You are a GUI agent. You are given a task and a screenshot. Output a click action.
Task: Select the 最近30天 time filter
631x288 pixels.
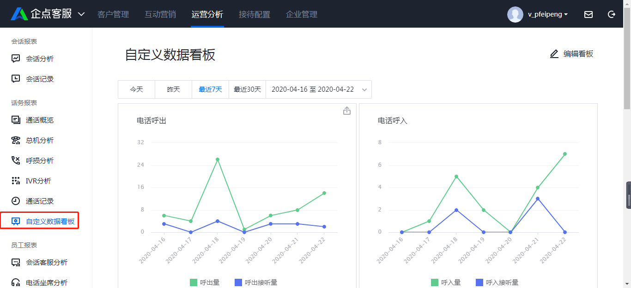click(248, 89)
